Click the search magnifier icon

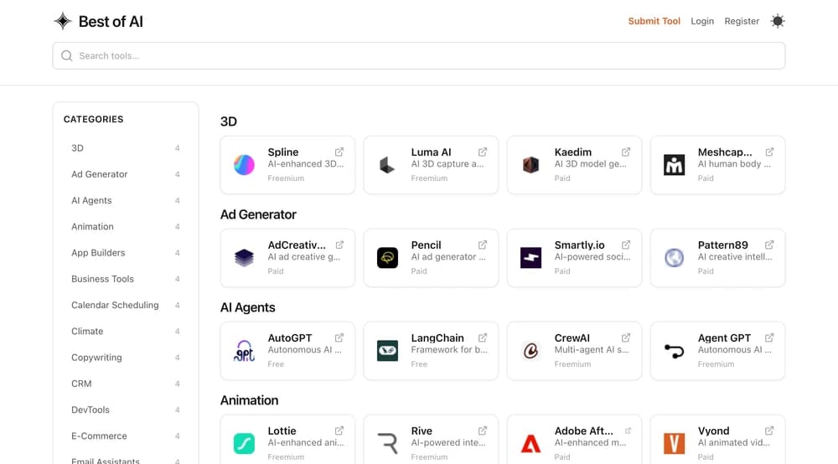(67, 55)
